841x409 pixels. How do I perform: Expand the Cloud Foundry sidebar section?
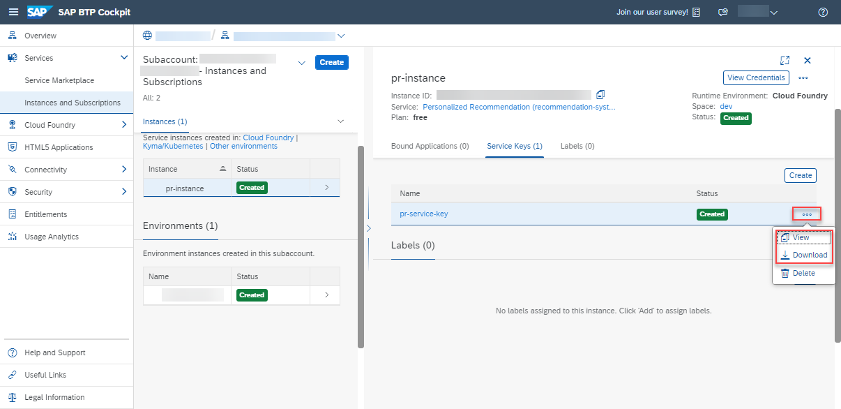[124, 125]
